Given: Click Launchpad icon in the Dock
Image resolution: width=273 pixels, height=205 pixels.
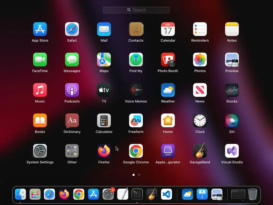Looking at the screenshot, I should pos(35,194).
